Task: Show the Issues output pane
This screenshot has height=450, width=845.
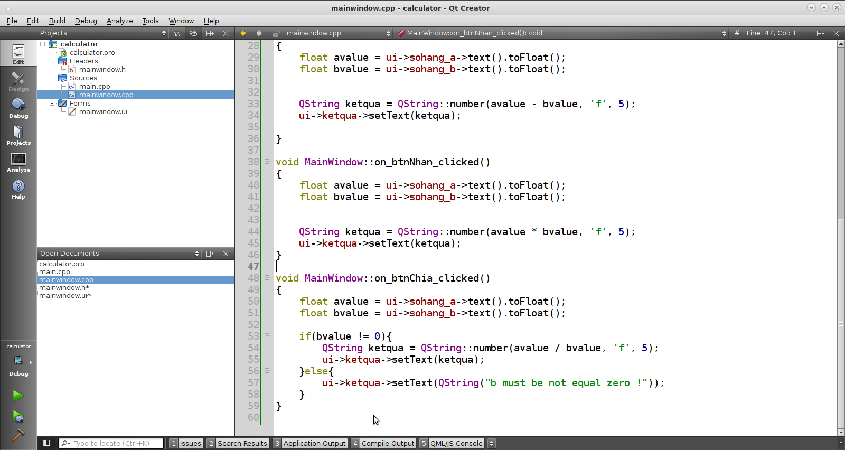Action: 186,443
